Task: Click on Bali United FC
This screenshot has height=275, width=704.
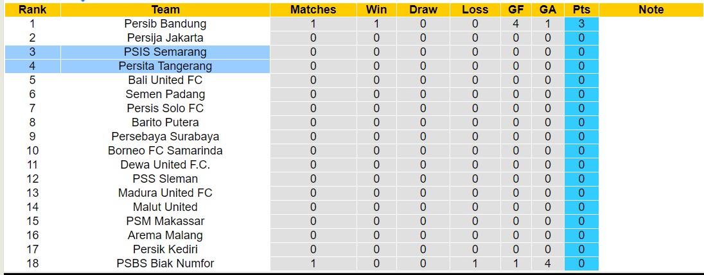Action: 165,80
